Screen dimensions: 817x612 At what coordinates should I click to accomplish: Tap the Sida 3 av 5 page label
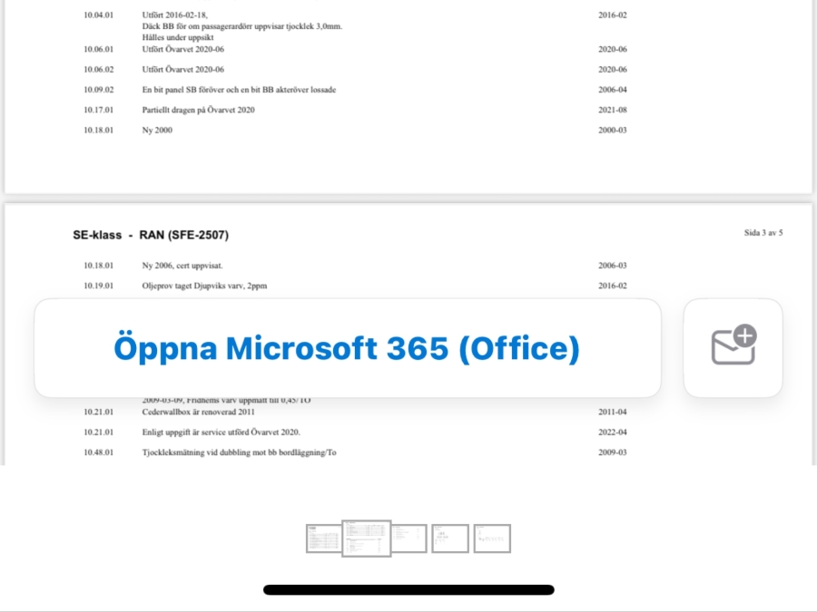click(x=763, y=233)
